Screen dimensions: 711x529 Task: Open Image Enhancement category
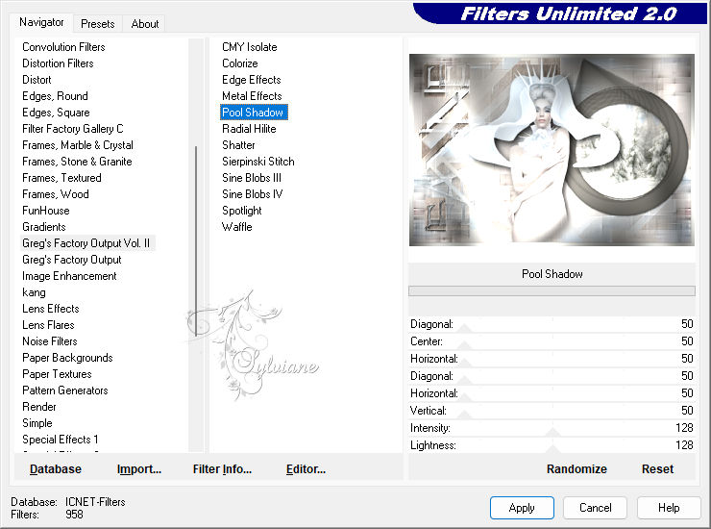click(x=69, y=276)
